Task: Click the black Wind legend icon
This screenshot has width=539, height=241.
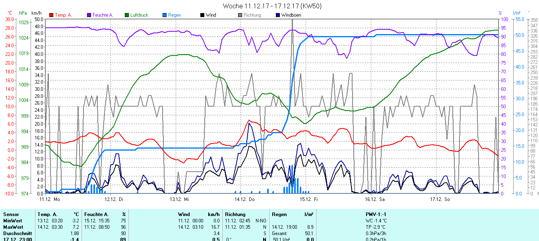Action: pyautogui.click(x=202, y=15)
